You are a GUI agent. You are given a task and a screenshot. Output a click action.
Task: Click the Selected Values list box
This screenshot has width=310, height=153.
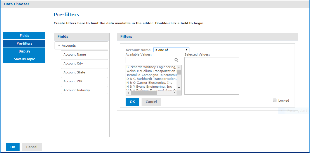click(212, 76)
